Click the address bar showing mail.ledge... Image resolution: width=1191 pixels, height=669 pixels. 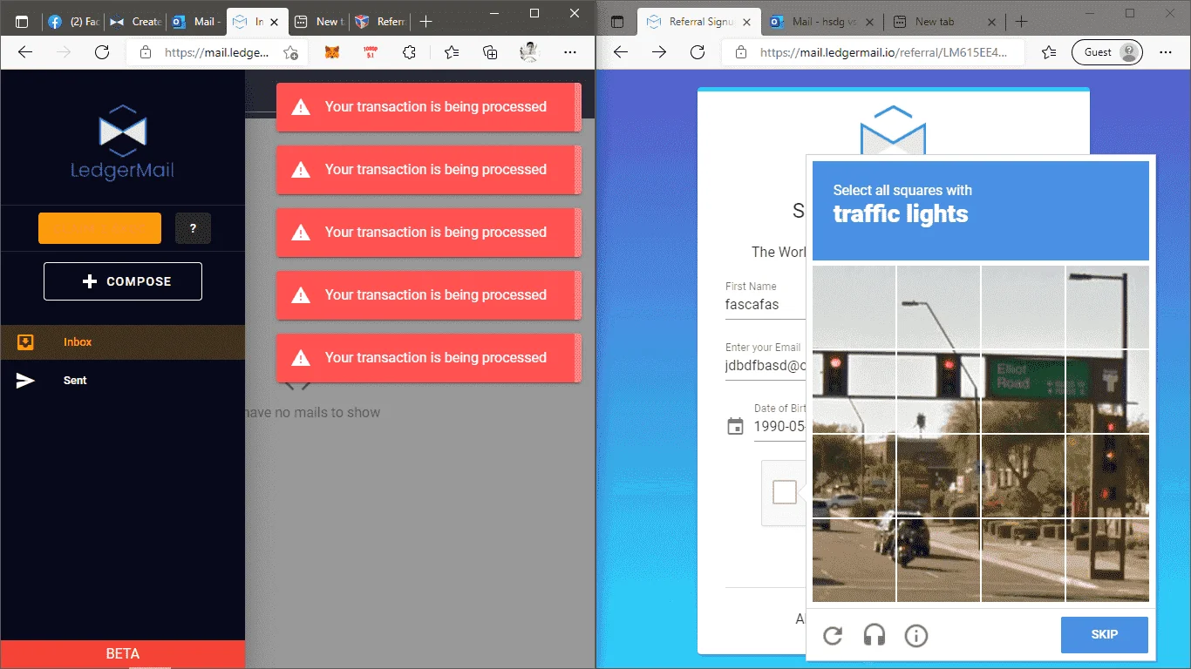pos(218,52)
